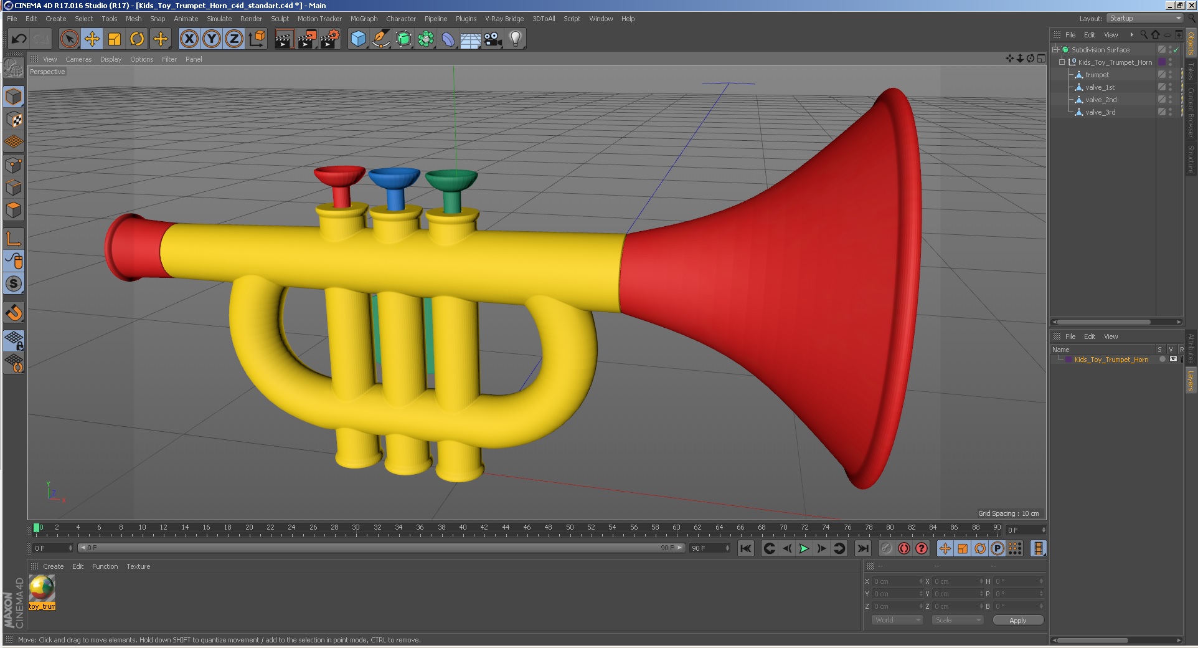The height and width of the screenshot is (648, 1198).
Task: Add a Floor environment object icon
Action: click(471, 39)
